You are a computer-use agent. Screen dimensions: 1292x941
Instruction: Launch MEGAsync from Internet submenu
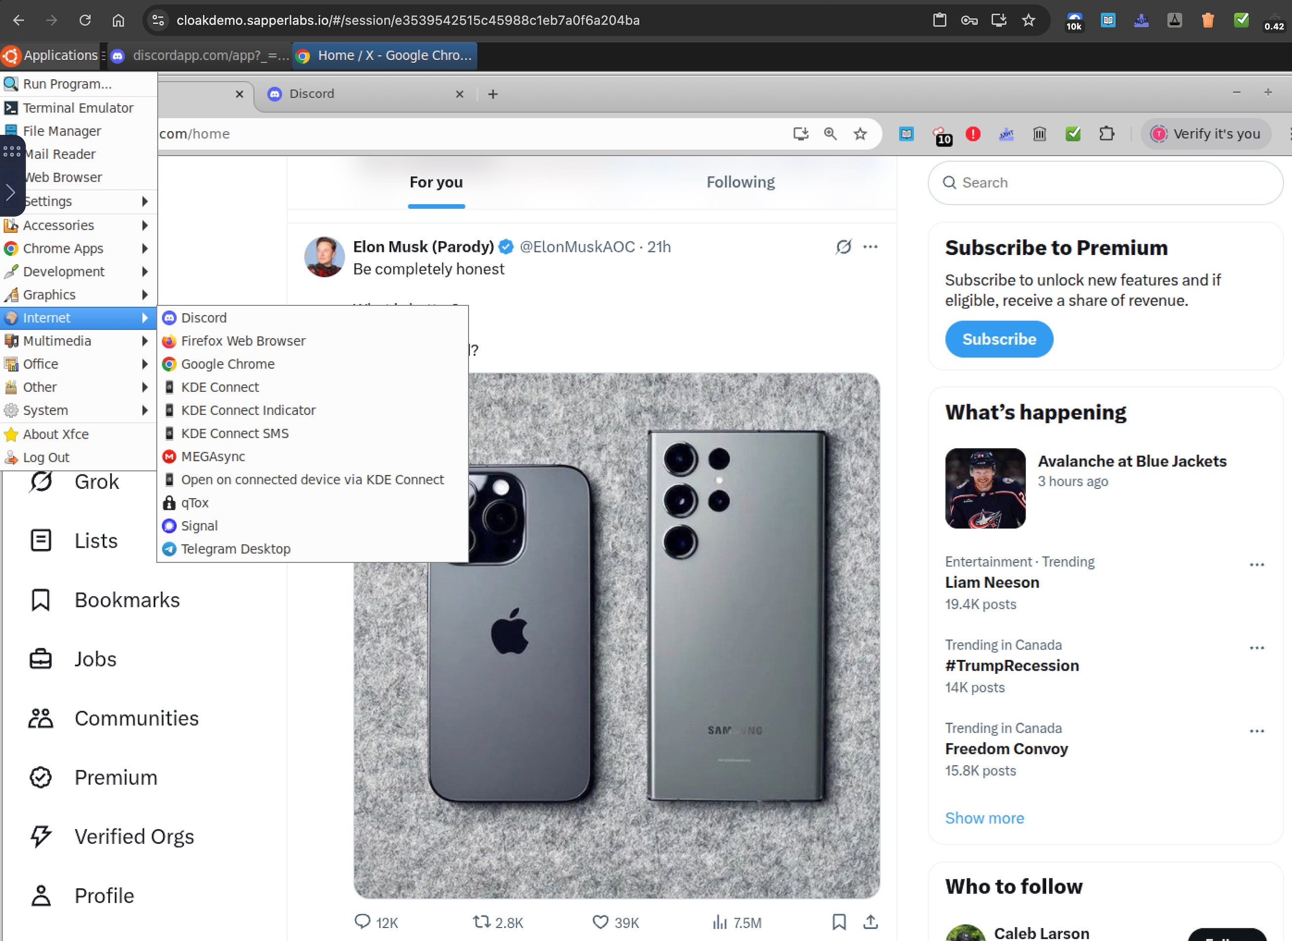pos(312,457)
